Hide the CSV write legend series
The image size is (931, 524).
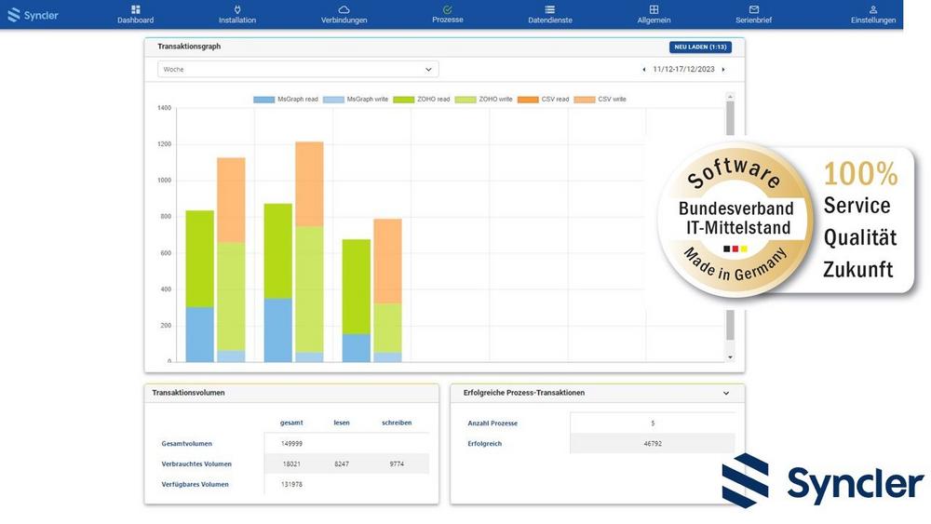(600, 99)
